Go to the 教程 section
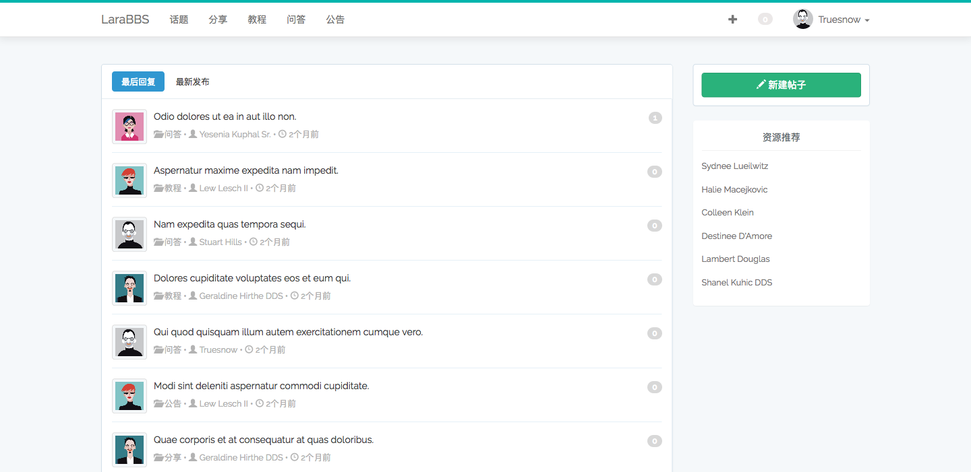 [x=257, y=20]
